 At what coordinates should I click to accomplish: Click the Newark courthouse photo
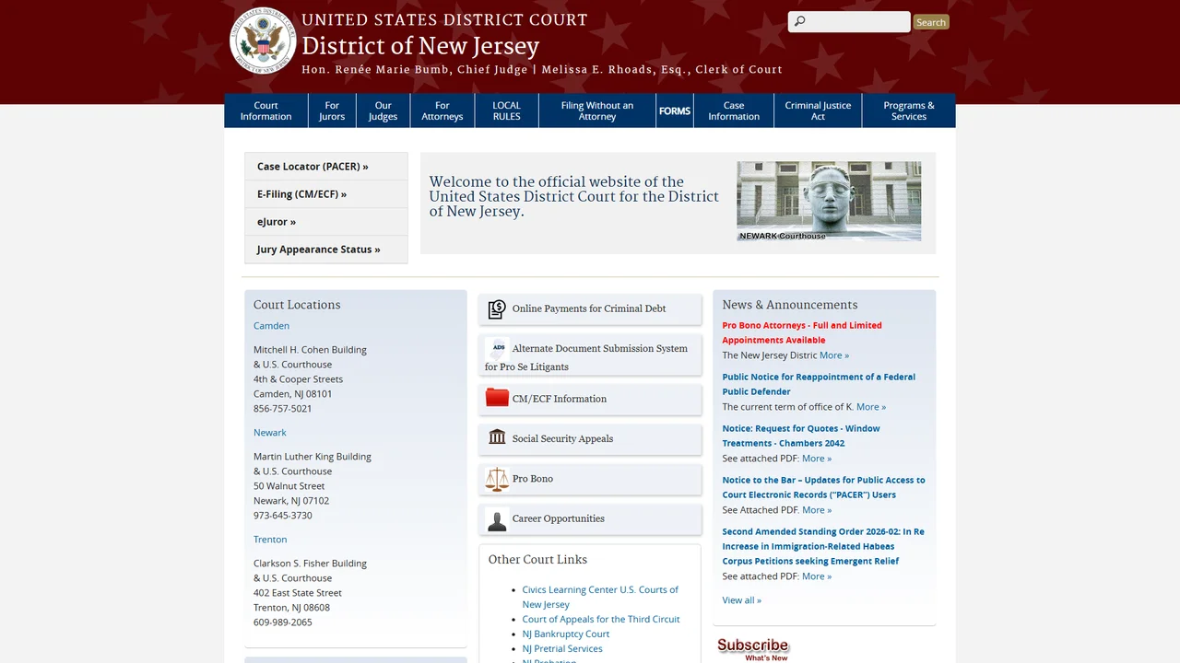tap(829, 201)
